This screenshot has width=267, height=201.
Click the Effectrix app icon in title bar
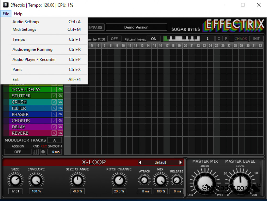6,5
